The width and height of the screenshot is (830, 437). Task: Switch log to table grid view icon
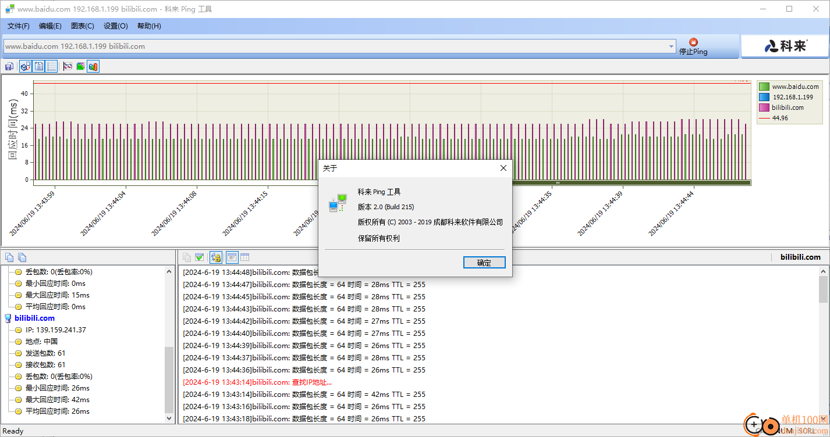245,257
